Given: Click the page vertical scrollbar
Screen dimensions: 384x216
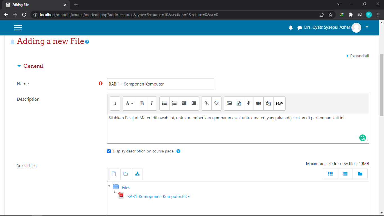Looking at the screenshot, I should point(381,85).
